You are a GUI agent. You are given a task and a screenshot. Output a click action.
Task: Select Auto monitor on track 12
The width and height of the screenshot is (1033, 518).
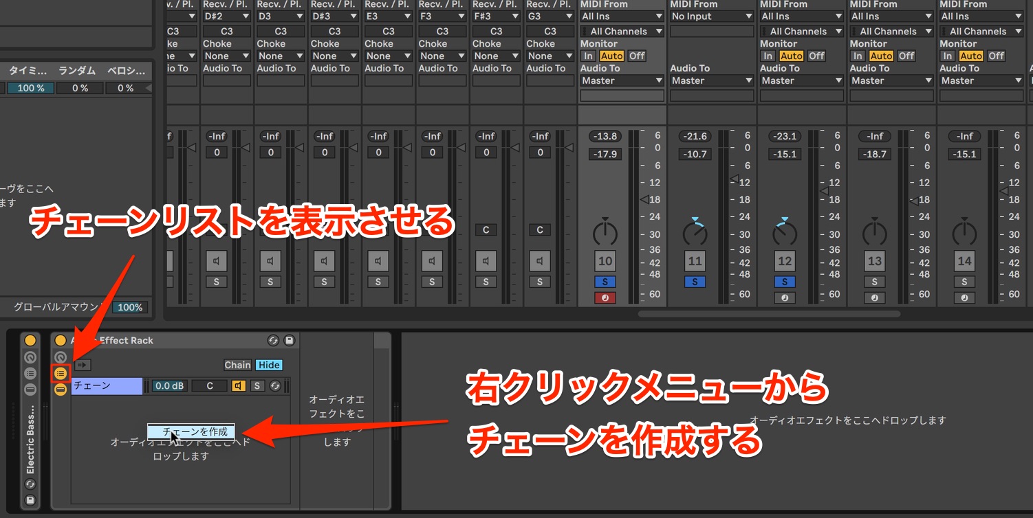791,56
